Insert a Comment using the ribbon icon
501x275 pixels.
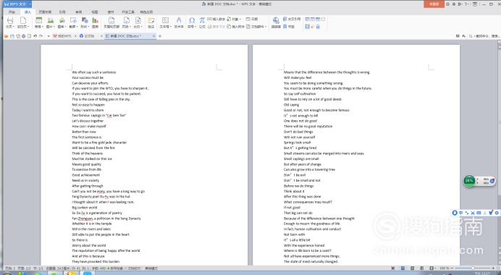point(151,22)
